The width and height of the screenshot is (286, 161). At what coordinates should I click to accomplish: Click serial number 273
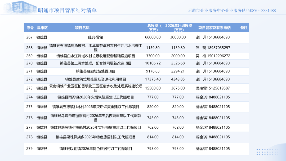click(x=29, y=88)
